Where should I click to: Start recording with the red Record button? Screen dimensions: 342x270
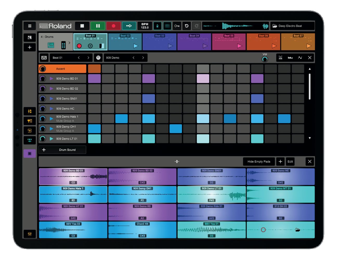113,26
